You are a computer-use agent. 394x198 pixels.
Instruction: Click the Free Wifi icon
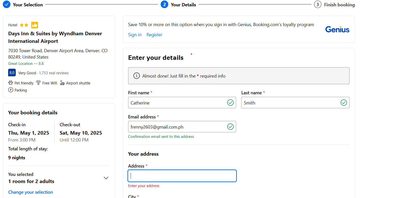[x=38, y=83]
